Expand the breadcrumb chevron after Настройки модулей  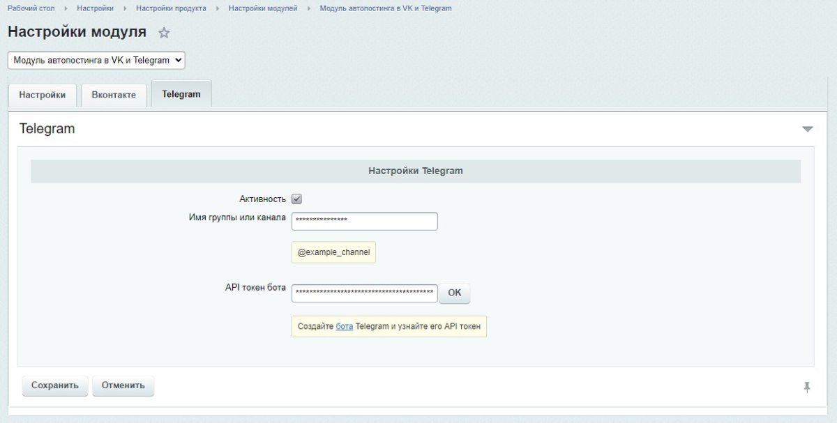tap(307, 8)
